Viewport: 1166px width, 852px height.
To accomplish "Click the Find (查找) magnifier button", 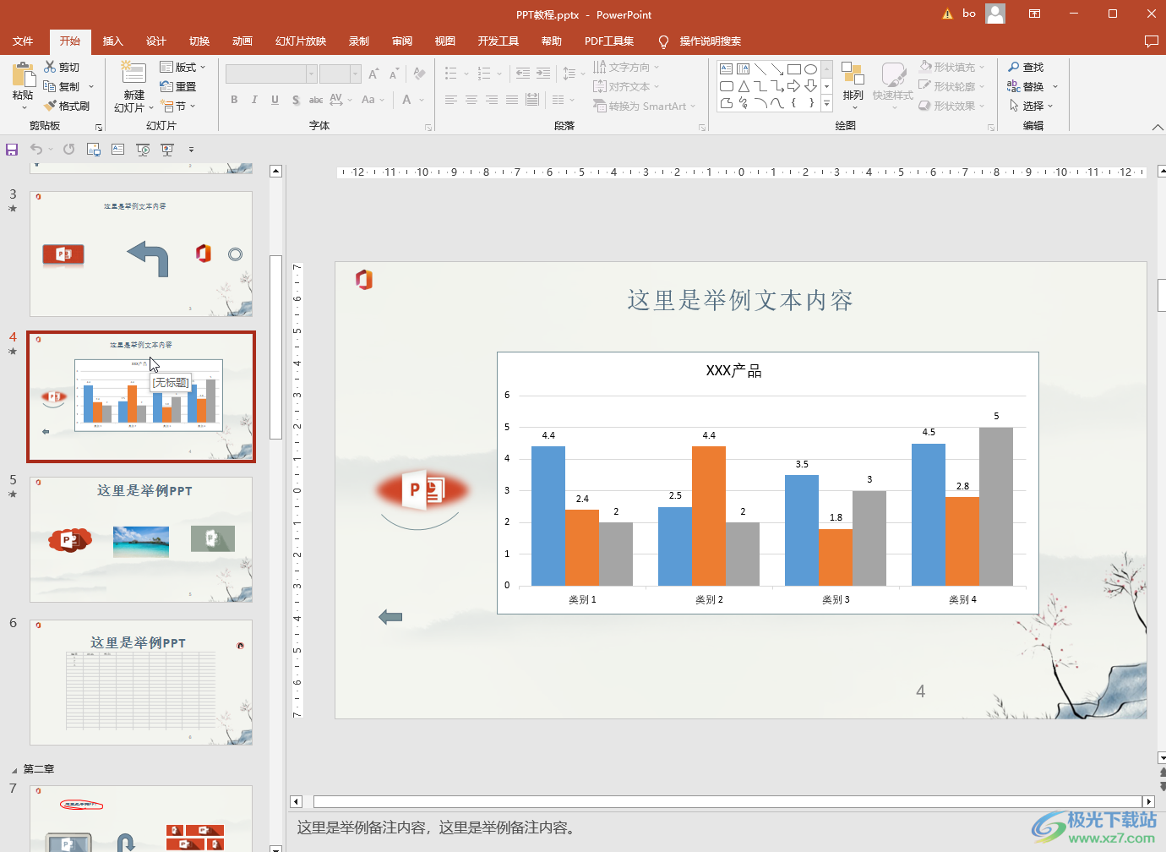I will point(1026,67).
